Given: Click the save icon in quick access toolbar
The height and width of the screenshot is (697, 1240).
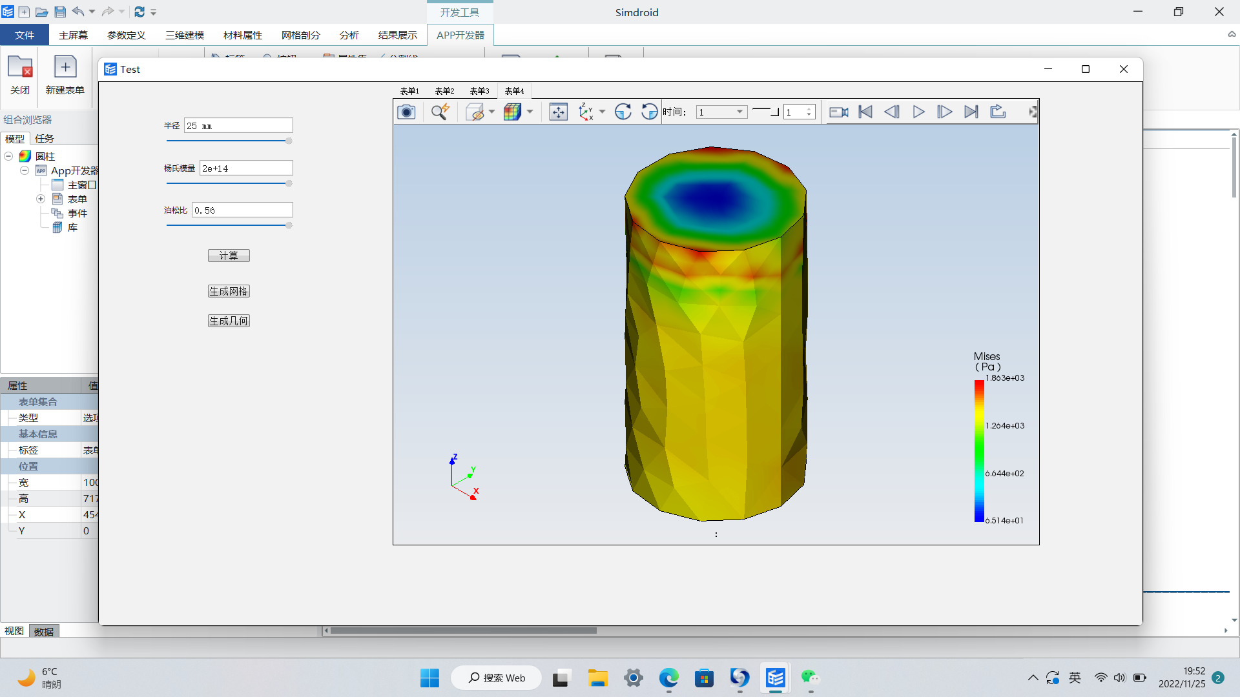Looking at the screenshot, I should (x=60, y=12).
